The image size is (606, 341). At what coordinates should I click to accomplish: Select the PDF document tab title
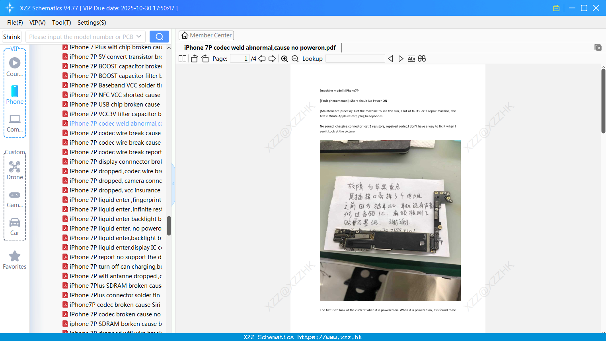260,48
